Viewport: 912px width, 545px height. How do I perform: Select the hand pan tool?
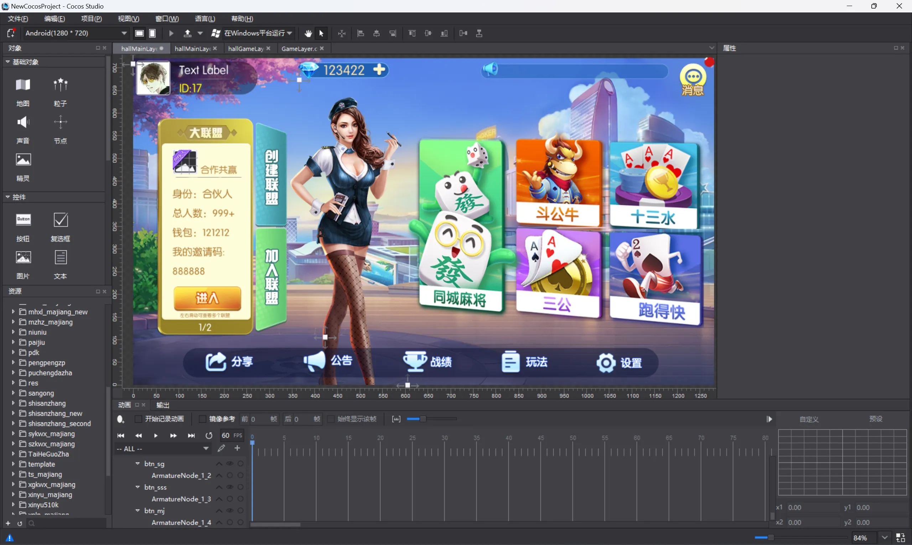tap(308, 33)
